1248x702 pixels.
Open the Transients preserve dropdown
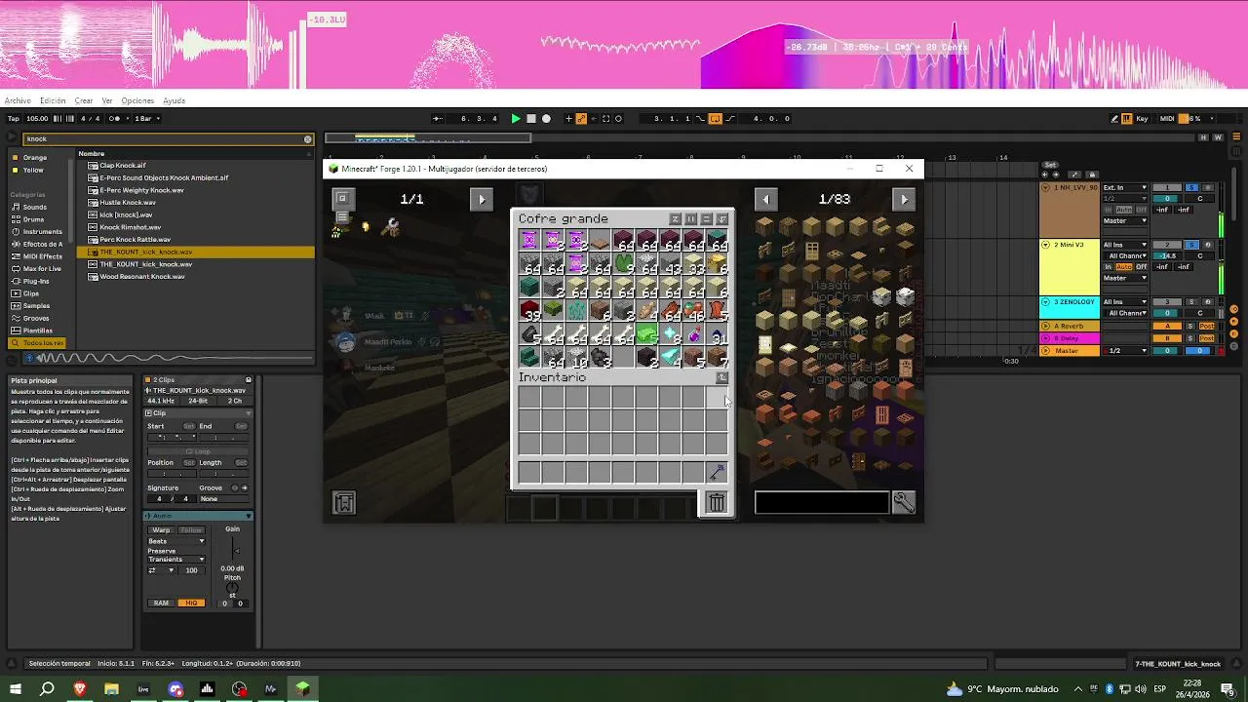tap(175, 560)
